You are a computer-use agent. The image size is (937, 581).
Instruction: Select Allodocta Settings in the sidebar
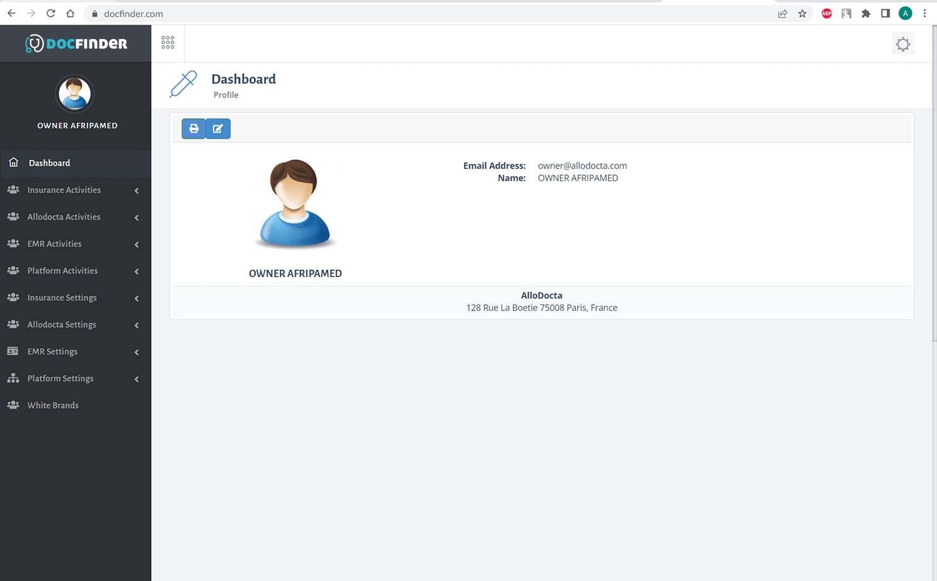(61, 324)
